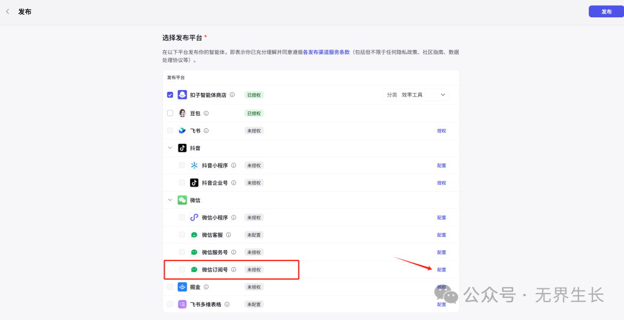The image size is (624, 320).
Task: Click the 已授权 badge for 豆包
Action: coord(254,113)
